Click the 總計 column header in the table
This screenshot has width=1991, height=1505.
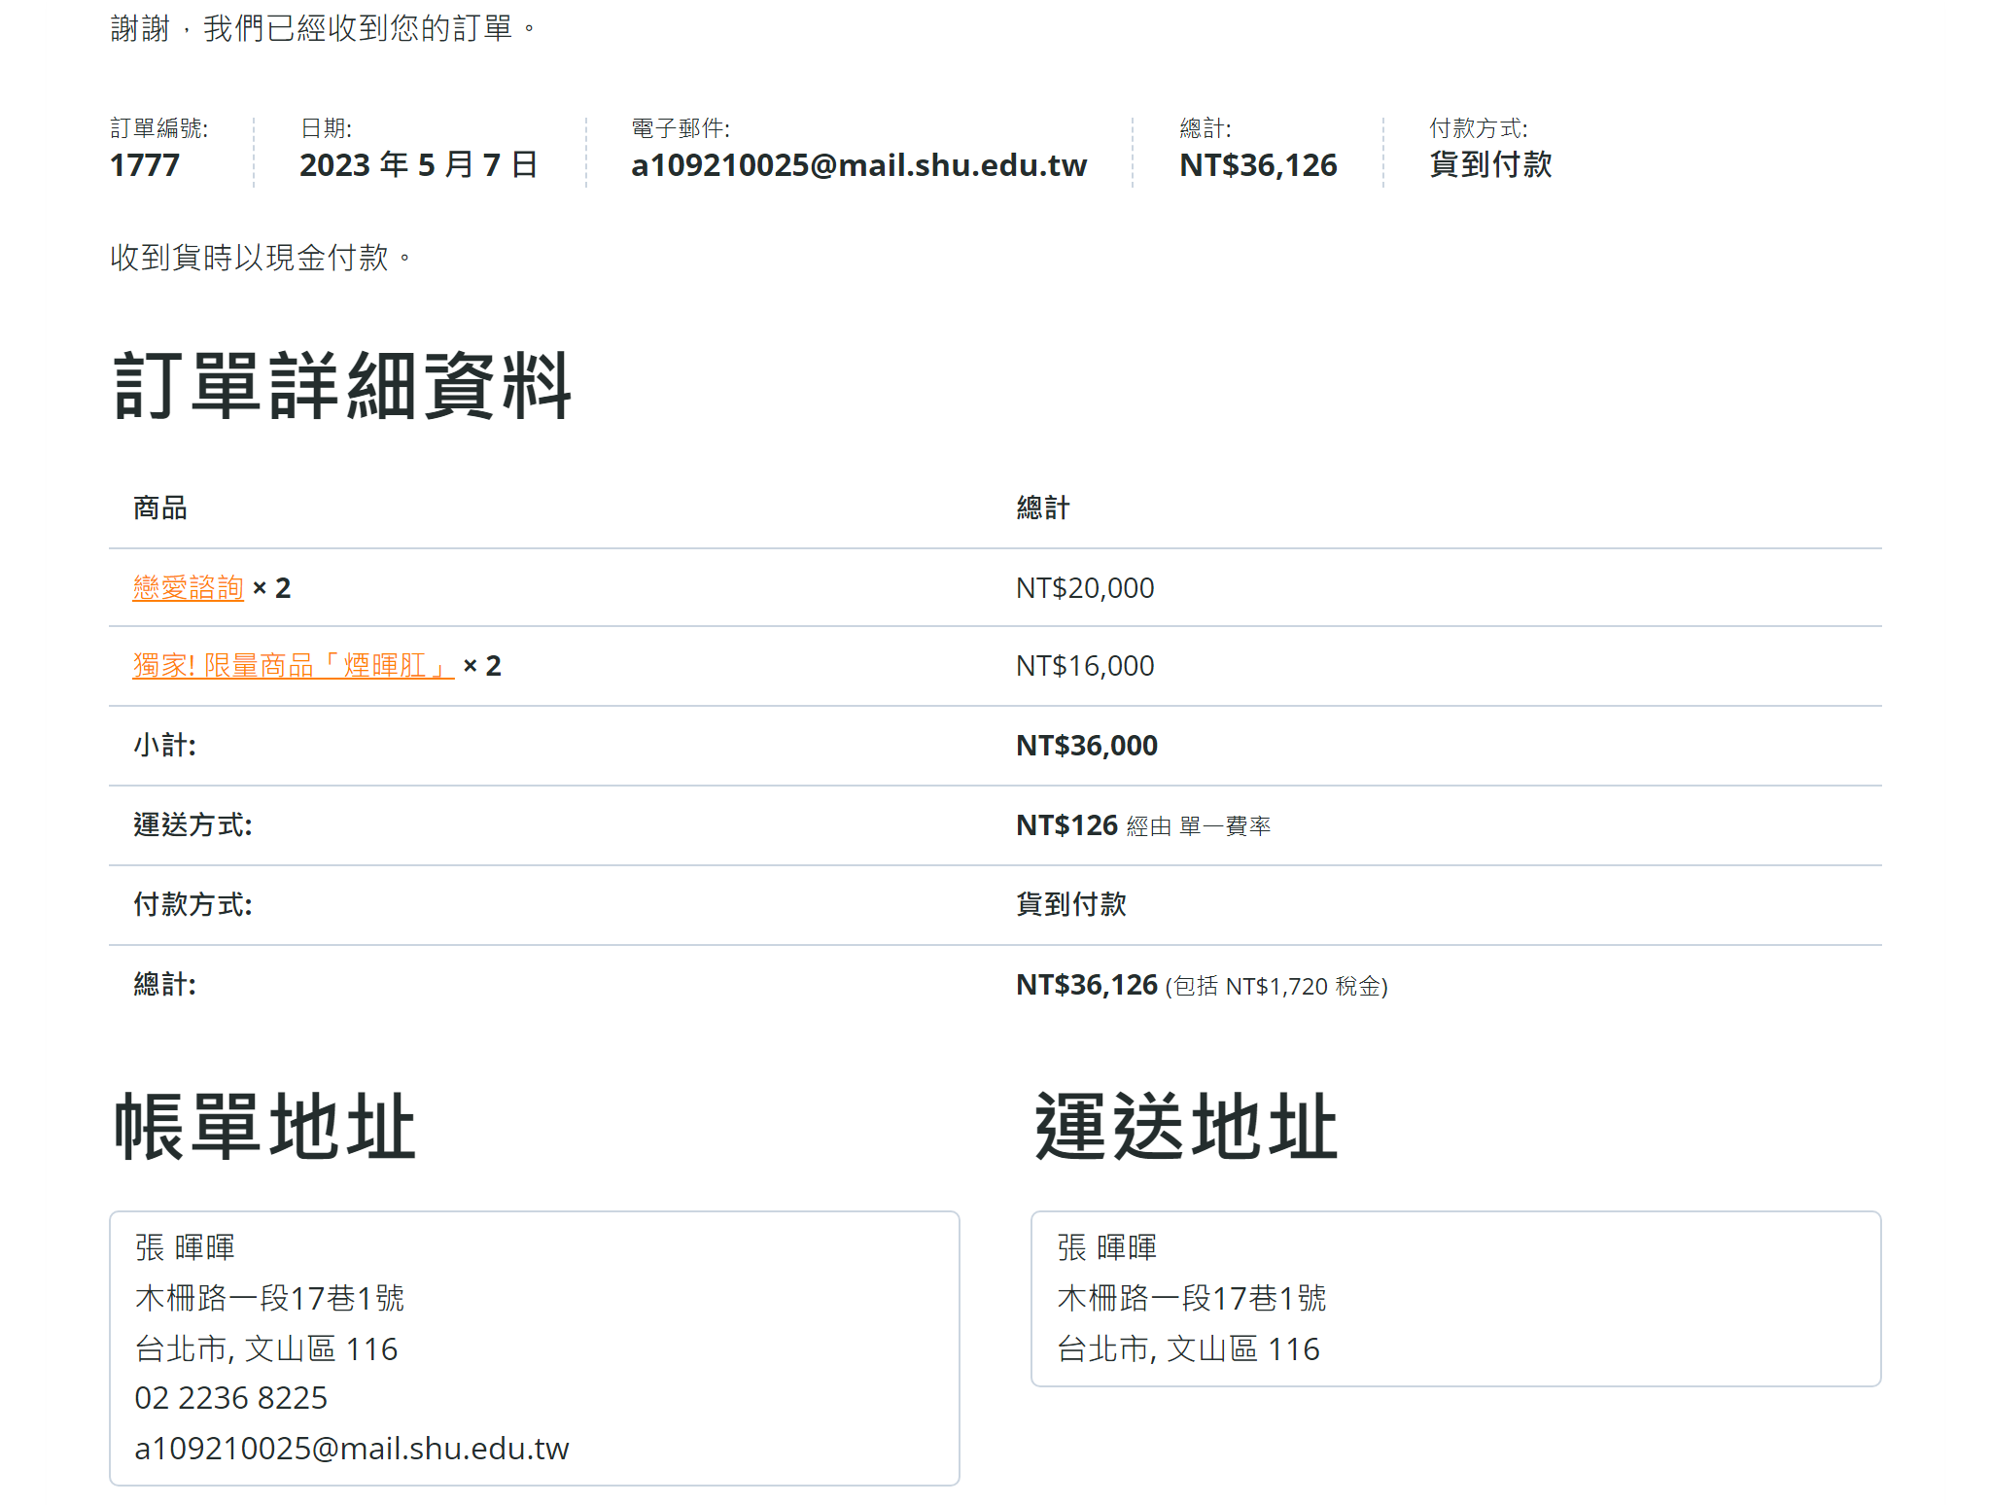(x=1043, y=507)
